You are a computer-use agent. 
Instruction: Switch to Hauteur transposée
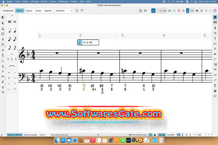click(31, 135)
